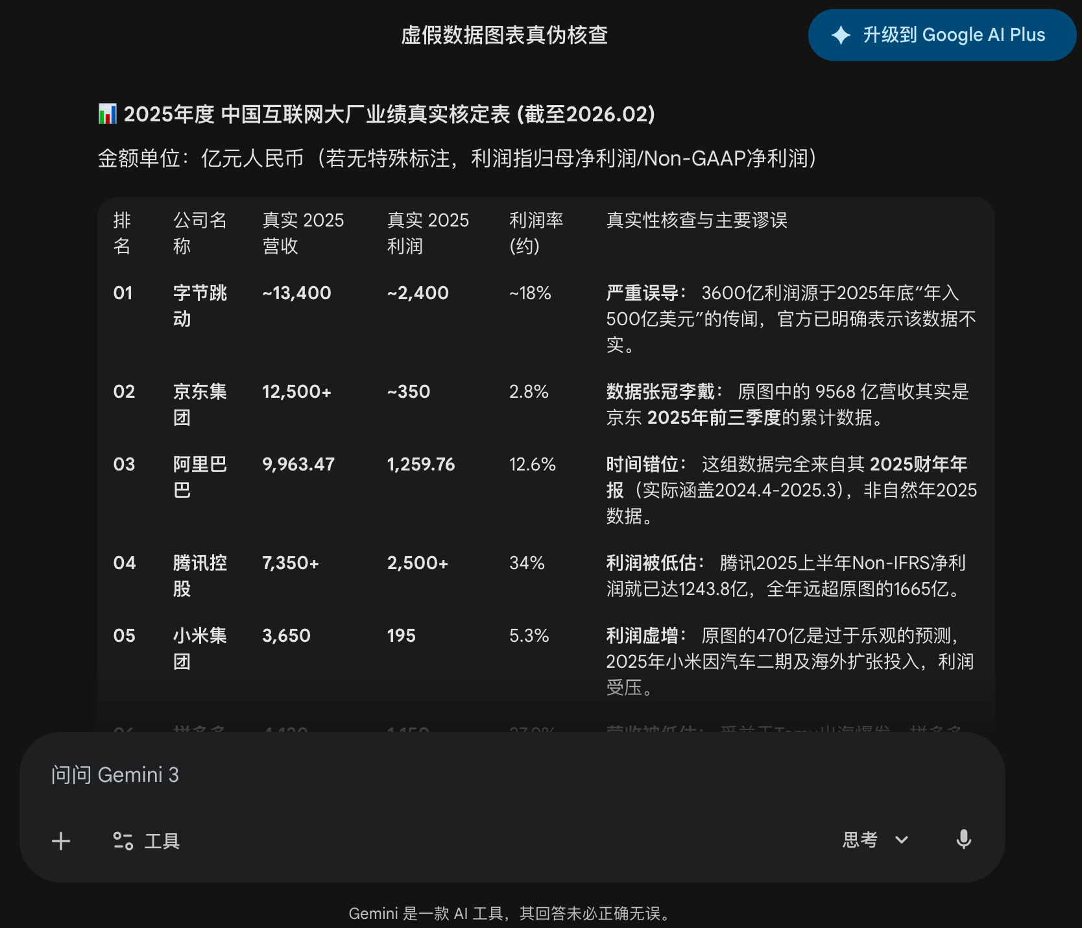Click the 1,259.76 profit value
The height and width of the screenshot is (928, 1082).
421,465
